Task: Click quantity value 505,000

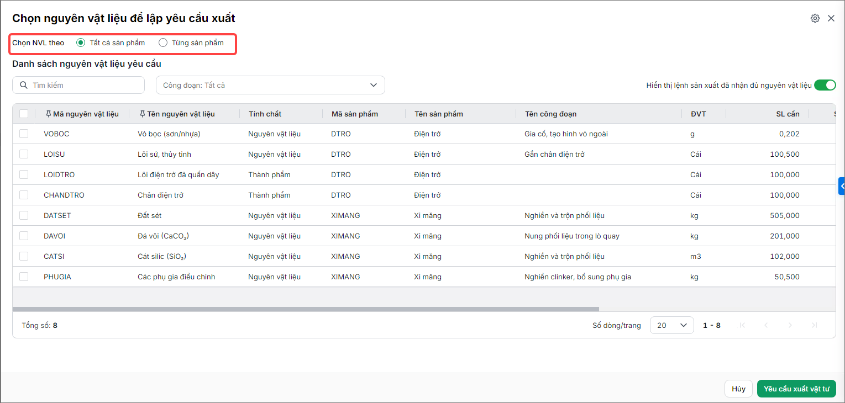Action: [x=785, y=215]
